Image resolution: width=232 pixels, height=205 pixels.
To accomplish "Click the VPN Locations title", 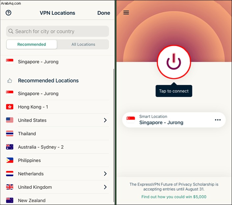I will coord(57,13).
